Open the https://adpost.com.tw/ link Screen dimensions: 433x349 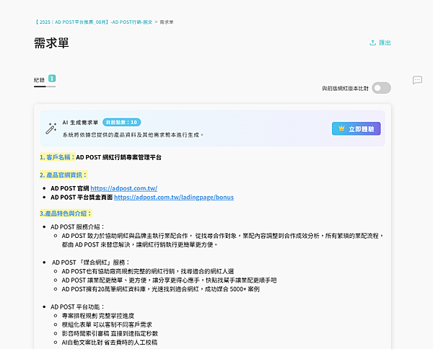(x=123, y=188)
